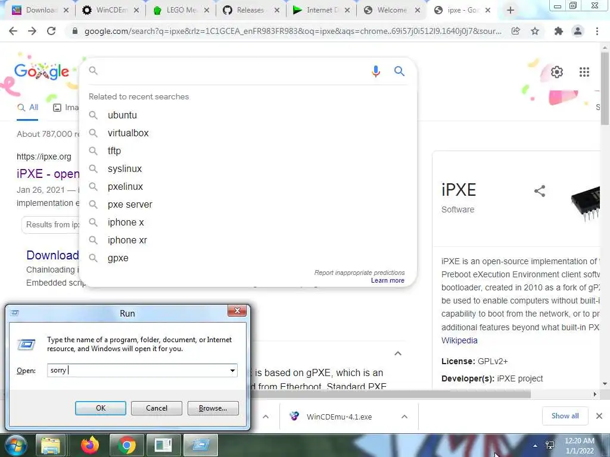Viewport: 610px width, 457px height.
Task: Share this page from address bar
Action: (515, 31)
